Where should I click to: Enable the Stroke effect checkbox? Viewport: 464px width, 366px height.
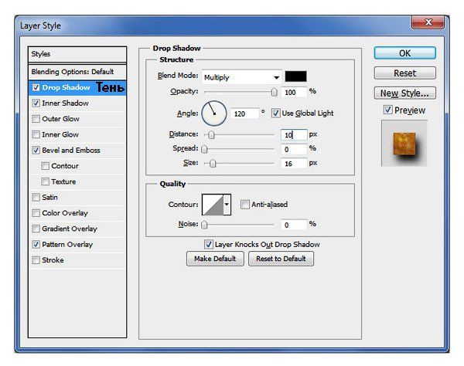click(x=36, y=260)
